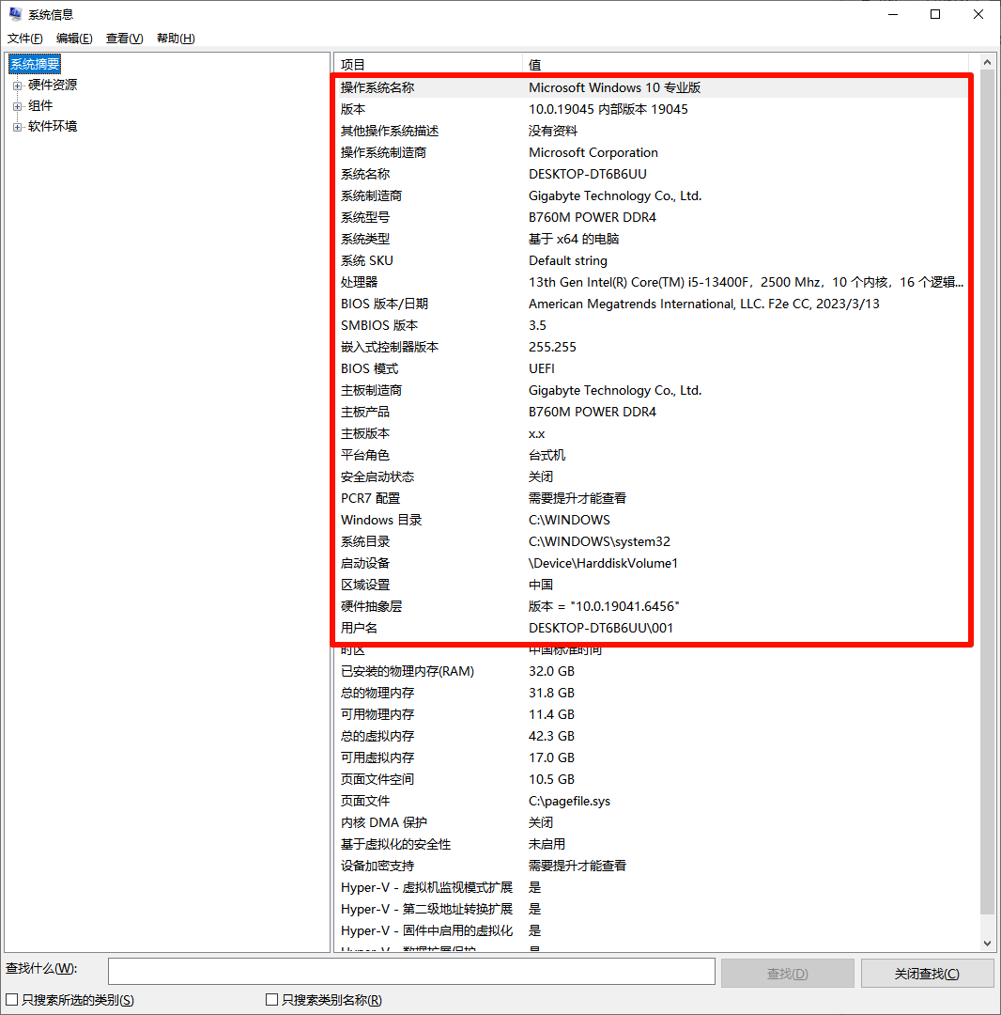Open the 查看 menu
The image size is (1001, 1015).
click(124, 39)
